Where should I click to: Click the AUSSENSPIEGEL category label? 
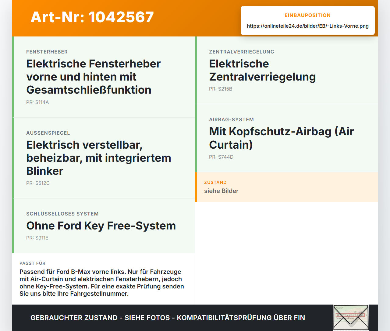coord(48,133)
